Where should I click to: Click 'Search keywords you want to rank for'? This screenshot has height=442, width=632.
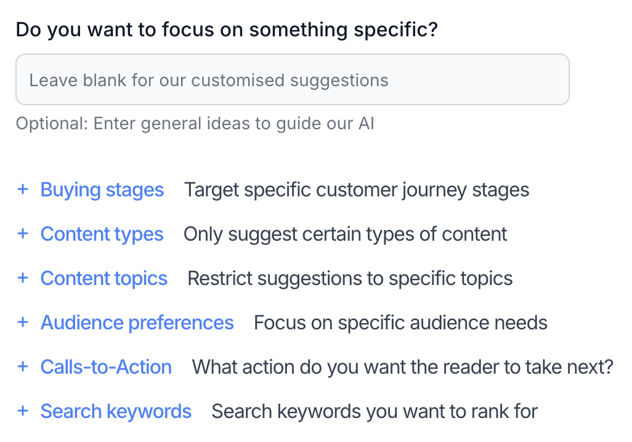pos(375,411)
